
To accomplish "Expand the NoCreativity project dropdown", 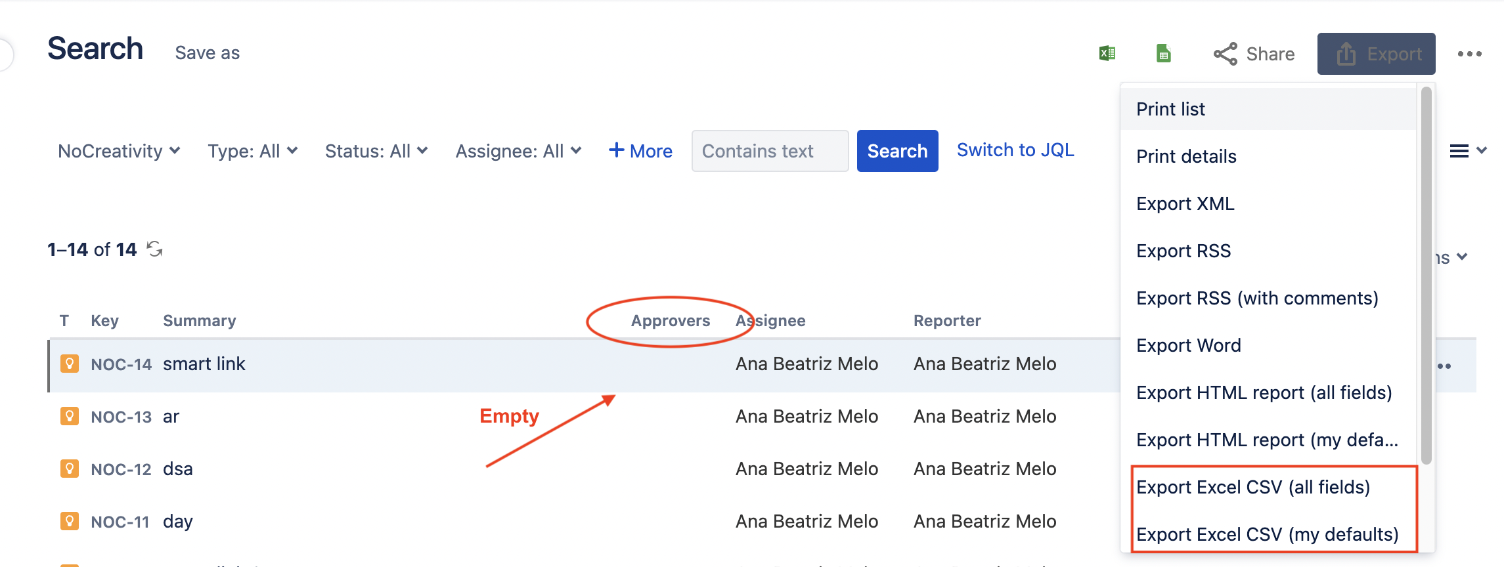I will [x=119, y=151].
